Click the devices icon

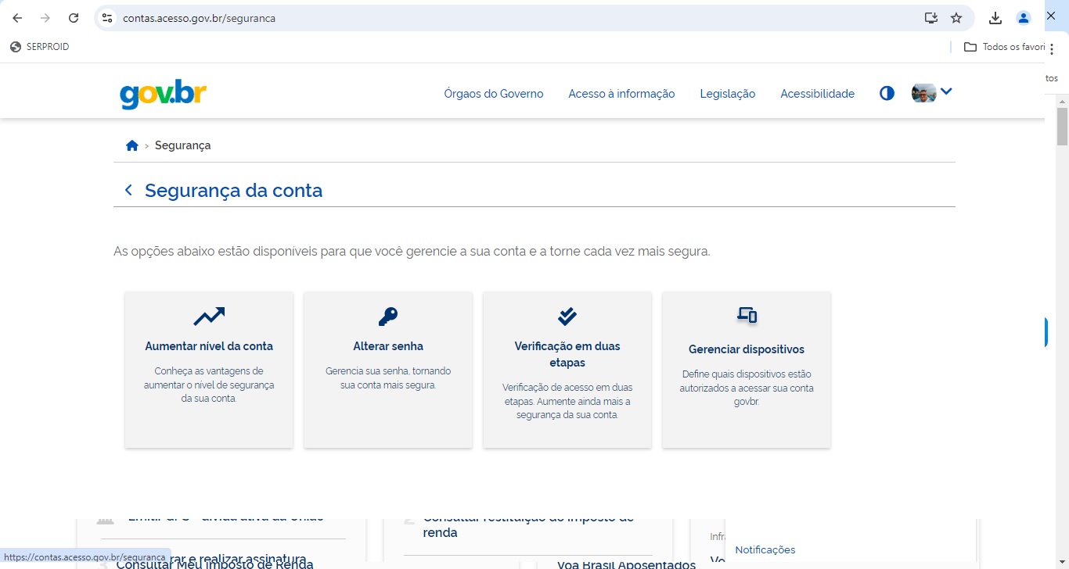click(747, 315)
